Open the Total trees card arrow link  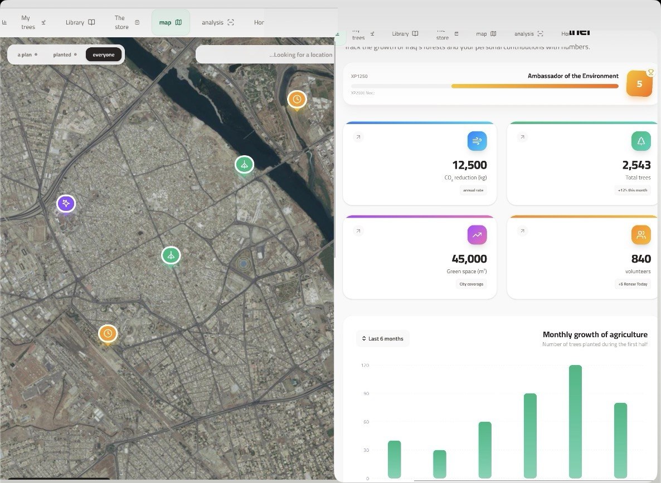(522, 137)
